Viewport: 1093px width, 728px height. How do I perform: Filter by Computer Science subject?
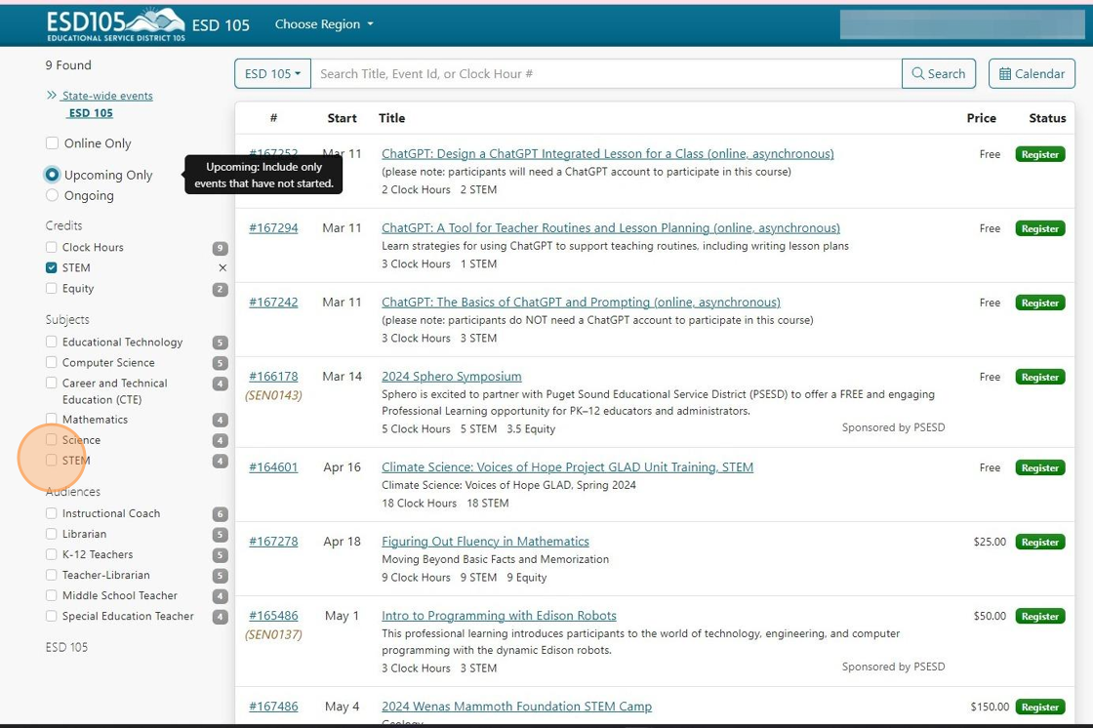point(52,363)
